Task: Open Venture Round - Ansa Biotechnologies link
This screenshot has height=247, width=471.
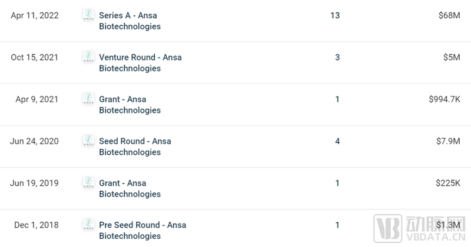Action: coord(140,63)
